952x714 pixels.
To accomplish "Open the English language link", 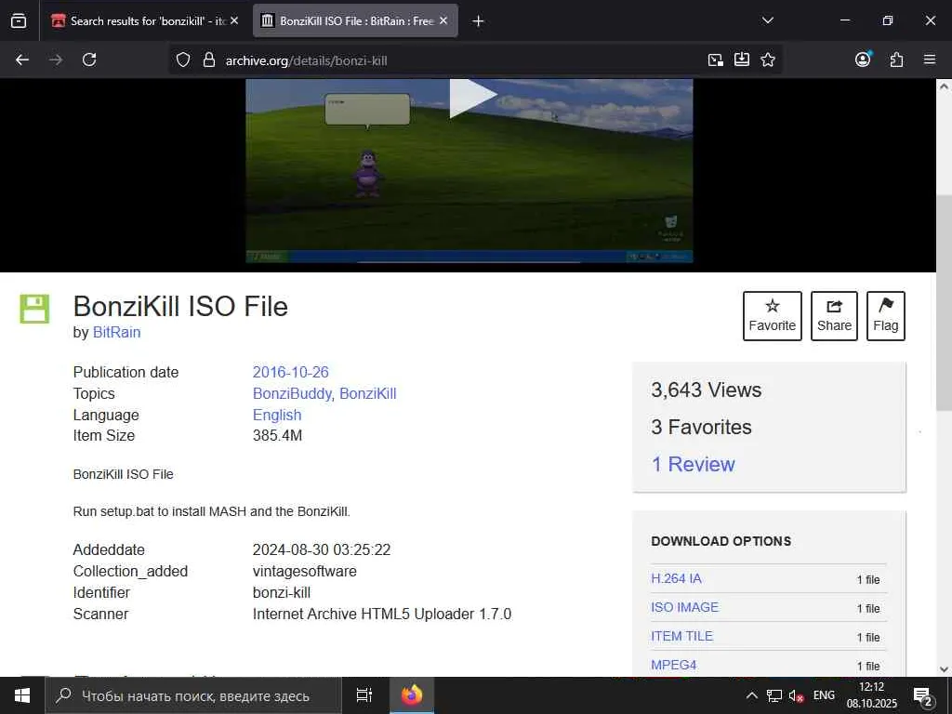I will pos(277,415).
